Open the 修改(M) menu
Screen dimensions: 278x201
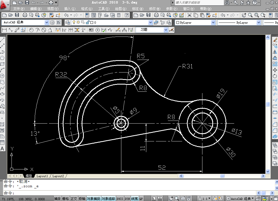(x=155, y=9)
